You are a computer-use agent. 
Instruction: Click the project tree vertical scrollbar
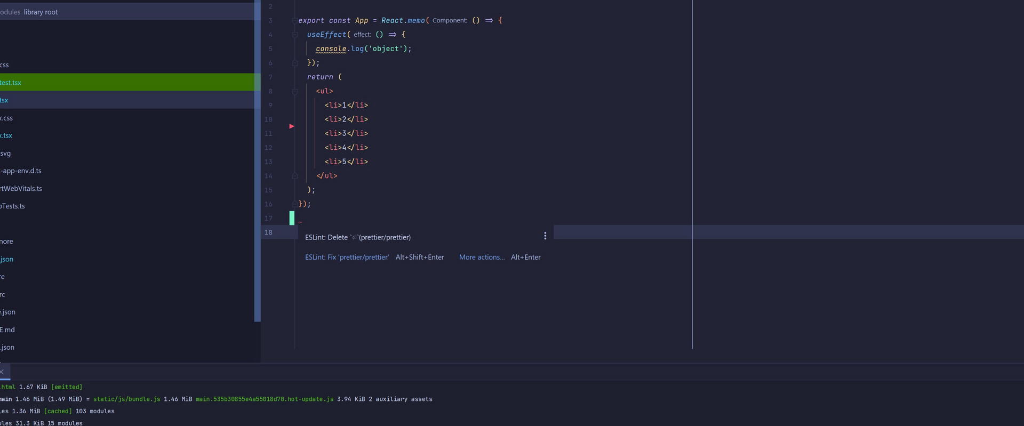(258, 160)
